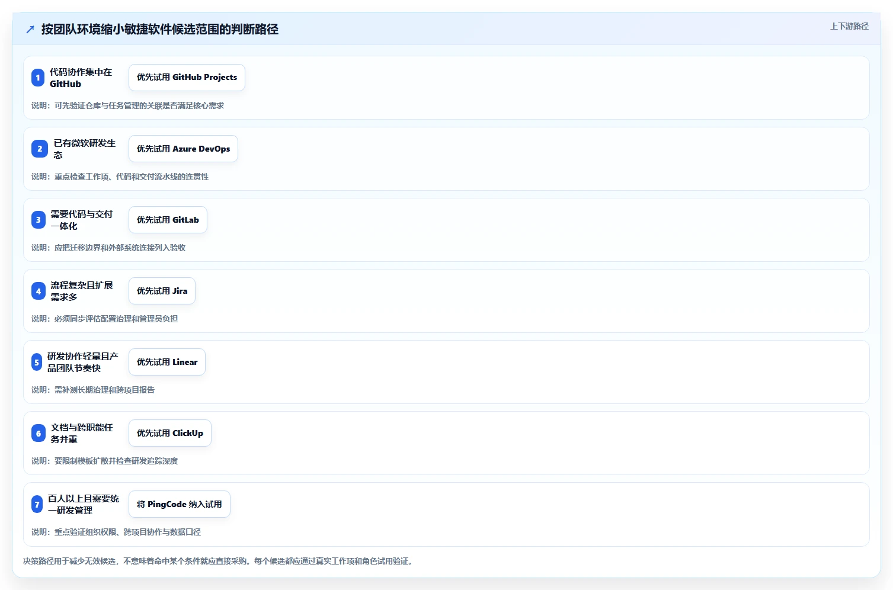Click the arrow icon beside the panel title
Viewport: 893px width, 590px height.
(x=30, y=29)
